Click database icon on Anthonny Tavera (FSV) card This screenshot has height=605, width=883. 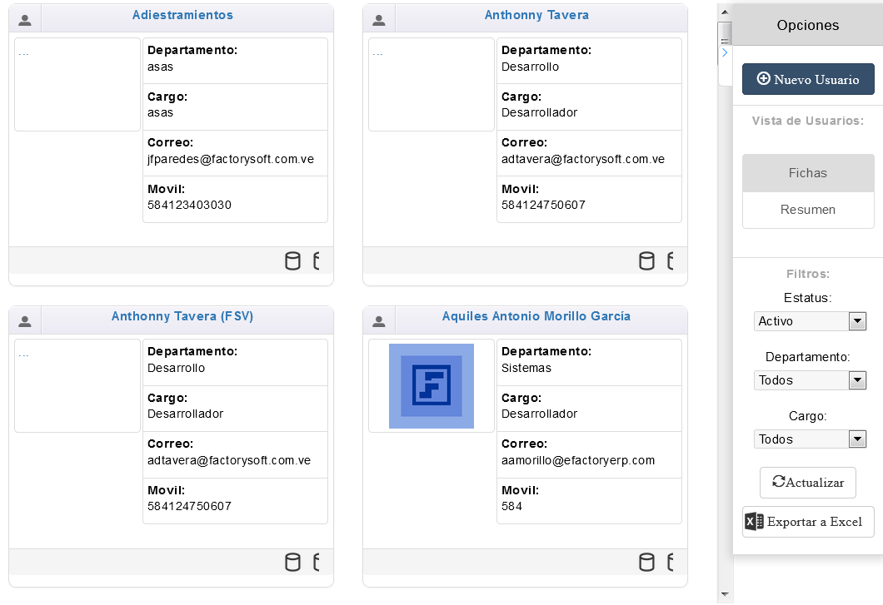(x=292, y=563)
